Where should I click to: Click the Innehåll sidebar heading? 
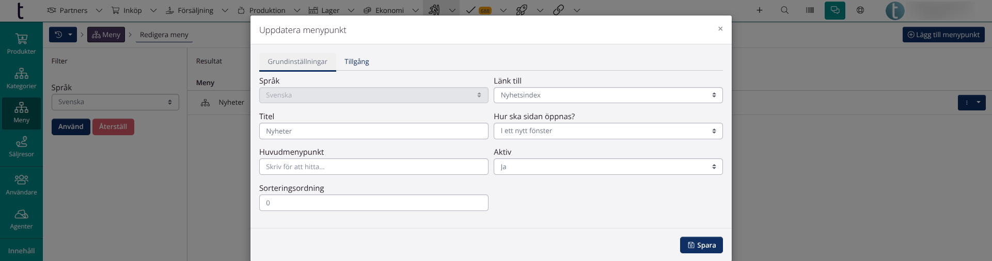tap(21, 251)
